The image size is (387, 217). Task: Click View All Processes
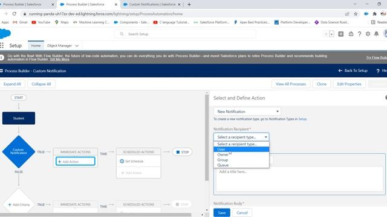tap(291, 84)
